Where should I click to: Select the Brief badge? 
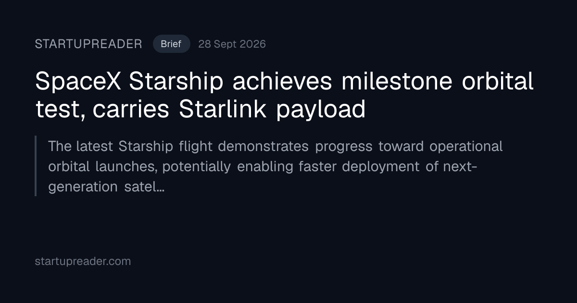tap(171, 44)
